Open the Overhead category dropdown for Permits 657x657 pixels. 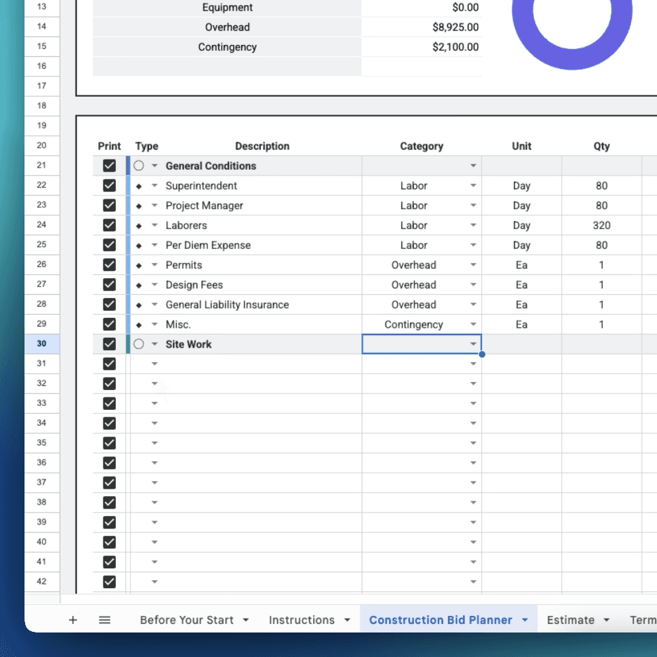(473, 265)
